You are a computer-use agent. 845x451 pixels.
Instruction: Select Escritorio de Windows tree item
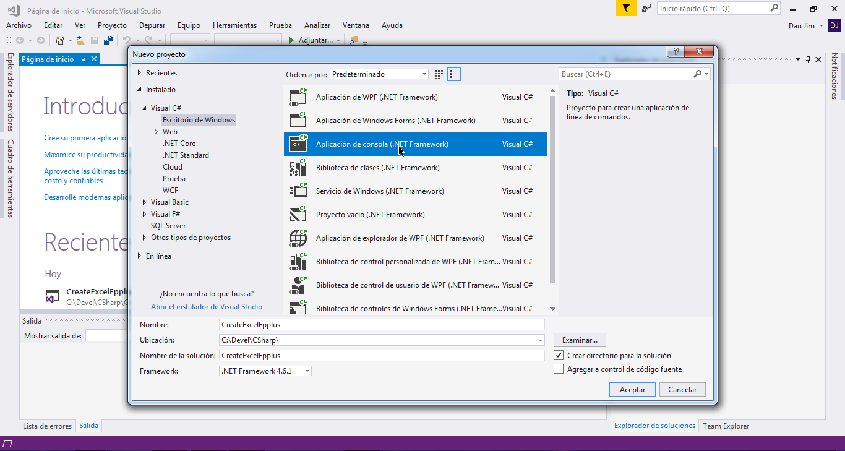coord(199,120)
